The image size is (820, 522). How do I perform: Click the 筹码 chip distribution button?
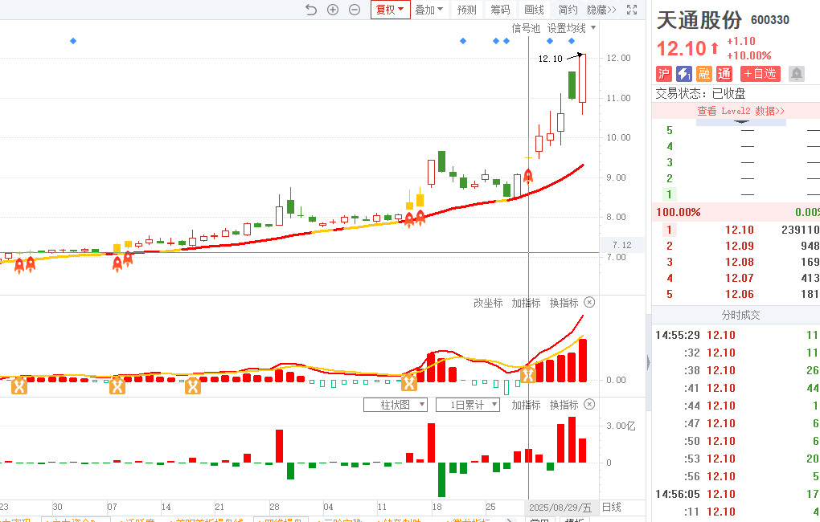(x=500, y=10)
